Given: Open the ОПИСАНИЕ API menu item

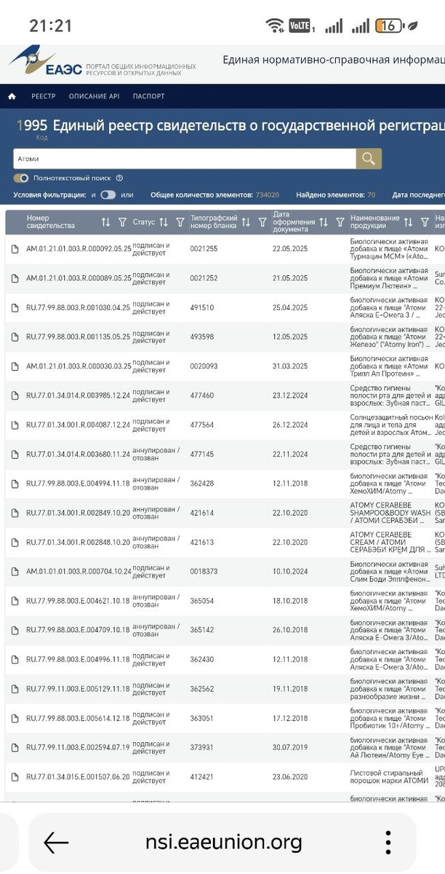Looking at the screenshot, I should pos(94,96).
